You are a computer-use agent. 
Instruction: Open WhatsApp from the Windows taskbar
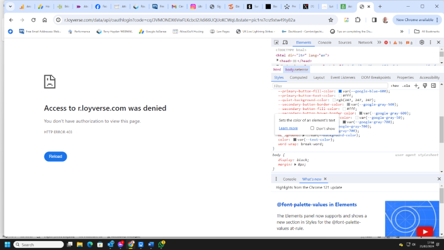point(162,244)
